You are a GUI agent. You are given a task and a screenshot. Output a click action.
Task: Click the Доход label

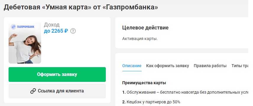coord(52,25)
